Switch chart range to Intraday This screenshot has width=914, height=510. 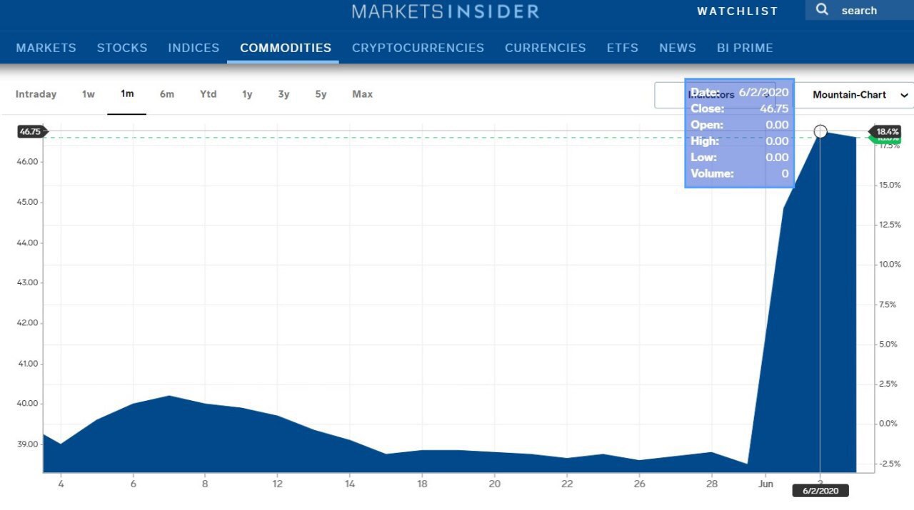pyautogui.click(x=36, y=94)
